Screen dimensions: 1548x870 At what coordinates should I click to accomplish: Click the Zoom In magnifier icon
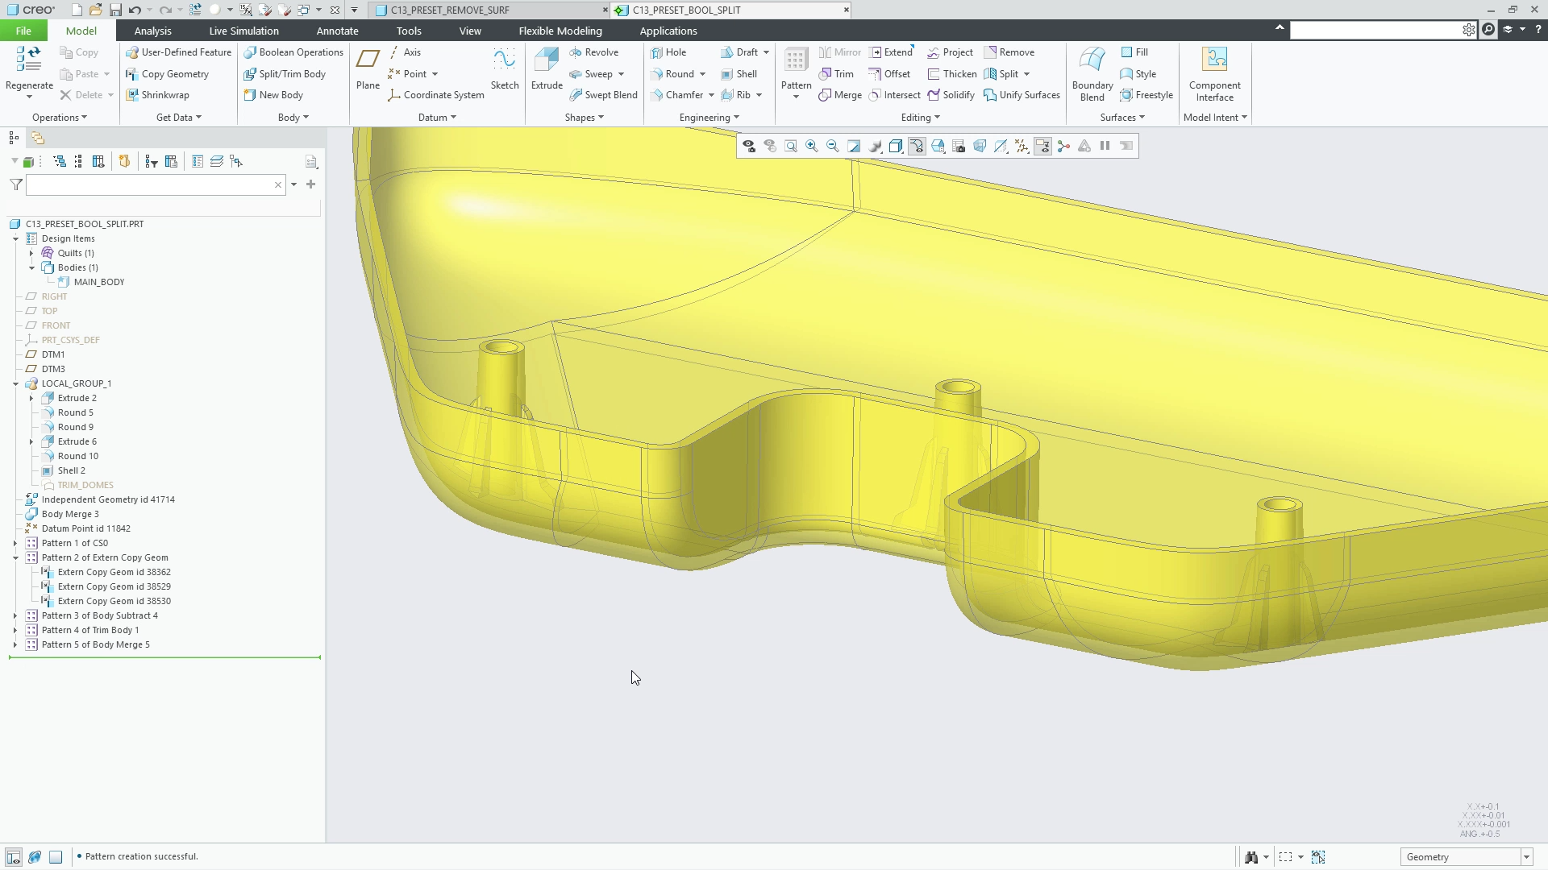click(x=812, y=146)
